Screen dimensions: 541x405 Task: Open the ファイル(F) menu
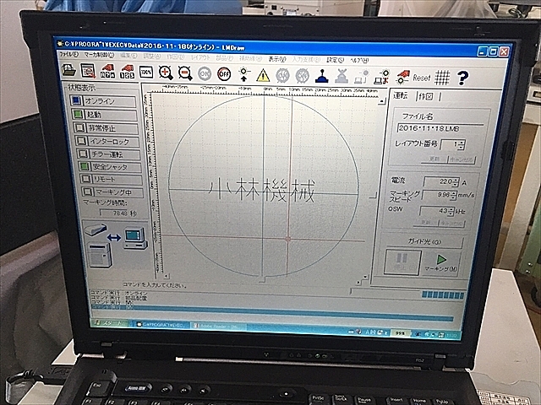click(68, 54)
